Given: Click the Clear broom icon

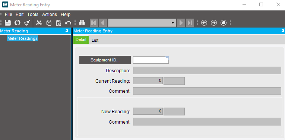Looking at the screenshot, I should coord(27,23).
